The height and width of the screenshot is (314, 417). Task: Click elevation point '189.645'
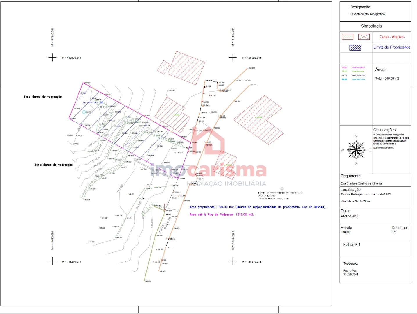[162, 271]
